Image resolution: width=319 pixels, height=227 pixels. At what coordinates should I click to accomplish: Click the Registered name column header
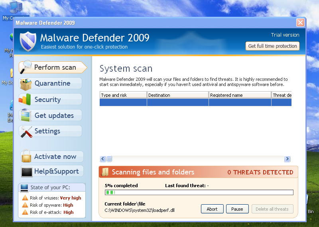coord(240,95)
